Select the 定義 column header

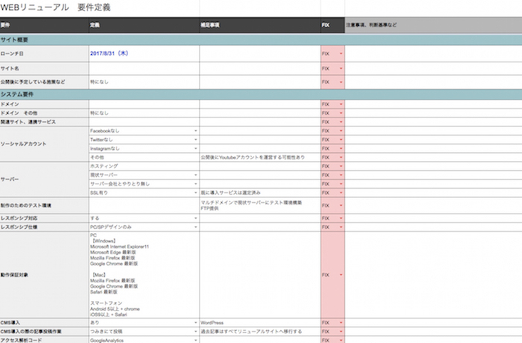144,25
